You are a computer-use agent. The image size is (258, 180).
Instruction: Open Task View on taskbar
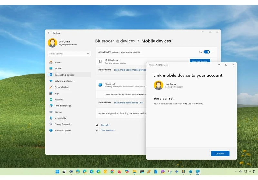(x=64, y=172)
